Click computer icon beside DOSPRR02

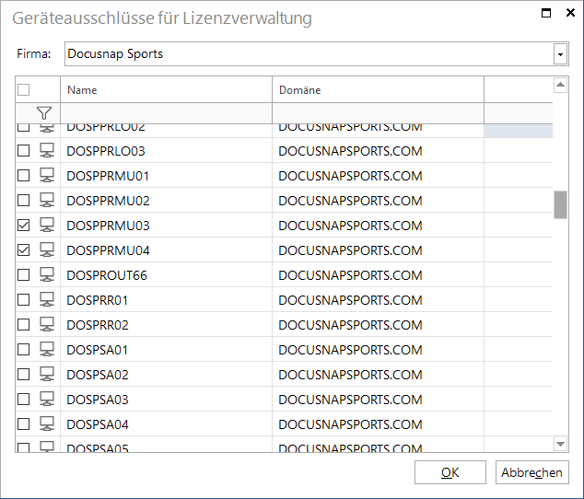(47, 324)
